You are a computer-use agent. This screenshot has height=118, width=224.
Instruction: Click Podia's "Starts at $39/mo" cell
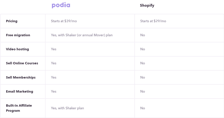(x=64, y=21)
